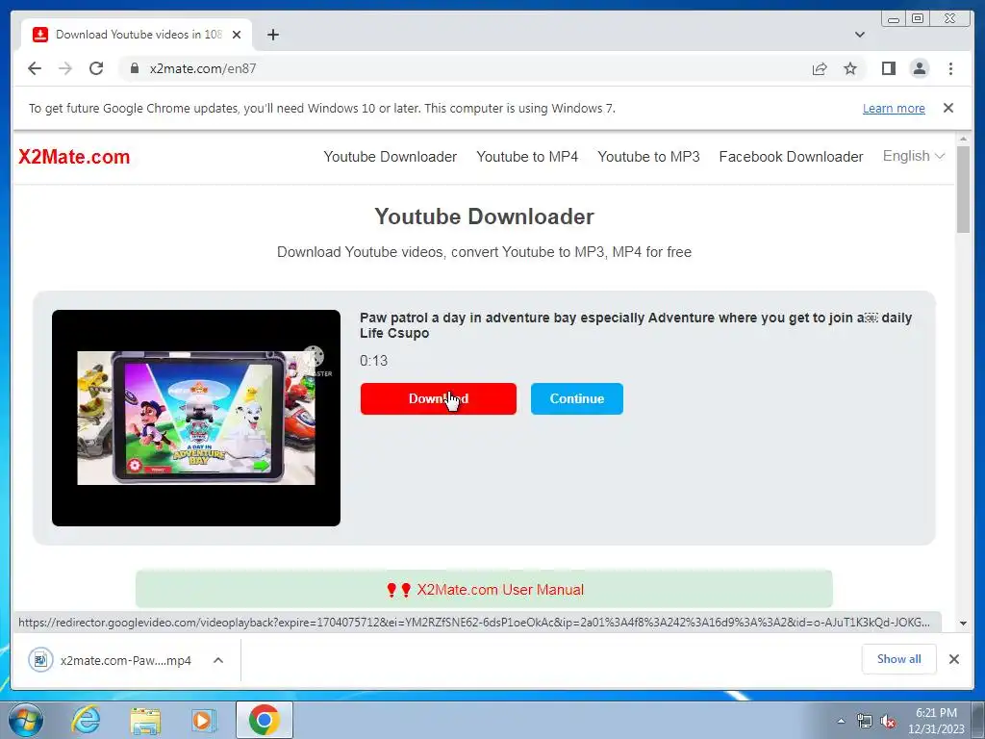This screenshot has width=985, height=739.
Task: Open the Windows Start menu
Action: (25, 720)
